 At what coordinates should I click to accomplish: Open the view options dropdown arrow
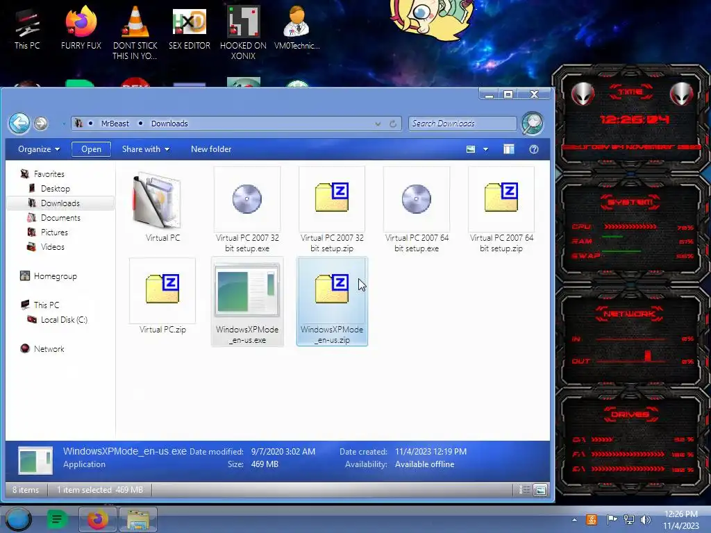pyautogui.click(x=485, y=149)
